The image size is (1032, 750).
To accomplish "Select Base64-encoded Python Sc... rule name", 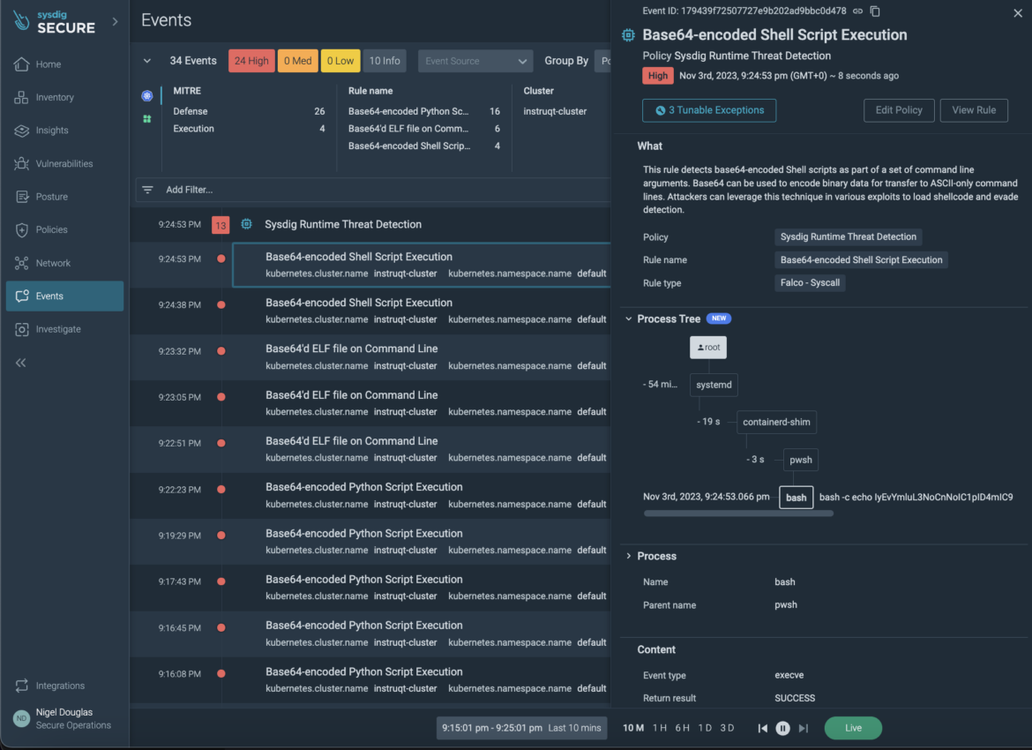I will pyautogui.click(x=424, y=111).
